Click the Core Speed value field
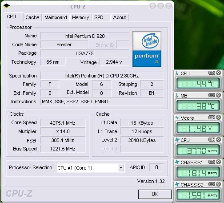224x203 pixels. pos(63,123)
